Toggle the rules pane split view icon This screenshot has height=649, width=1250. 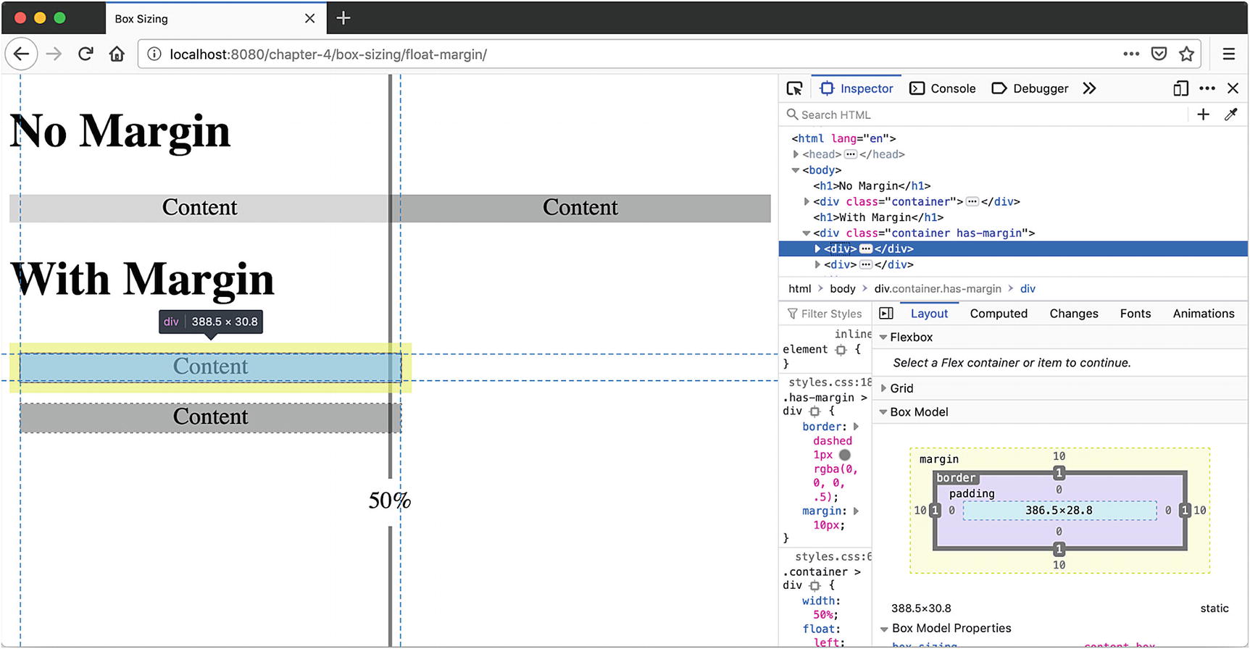pos(886,313)
